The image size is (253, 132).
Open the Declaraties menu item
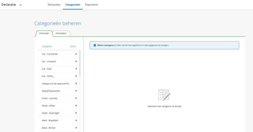point(54,5)
